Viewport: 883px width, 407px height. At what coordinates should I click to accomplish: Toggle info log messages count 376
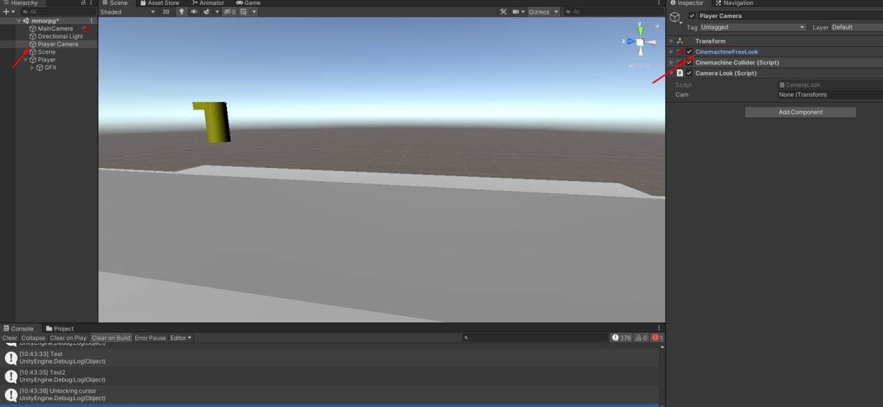(x=622, y=337)
